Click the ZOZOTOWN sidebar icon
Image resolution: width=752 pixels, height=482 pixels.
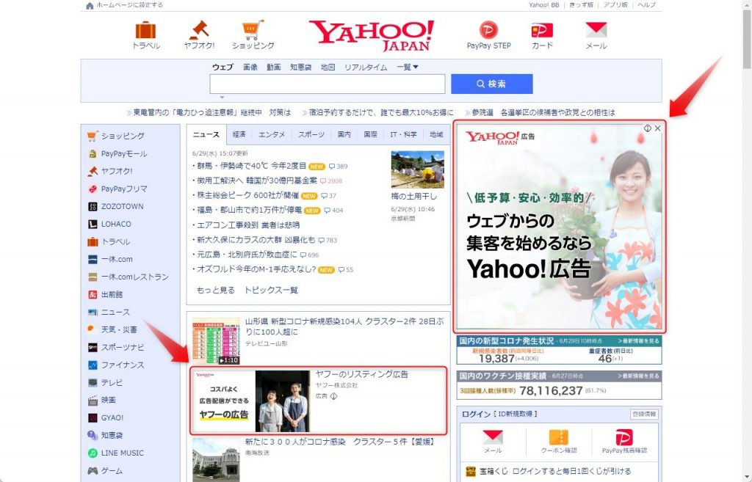click(x=93, y=206)
